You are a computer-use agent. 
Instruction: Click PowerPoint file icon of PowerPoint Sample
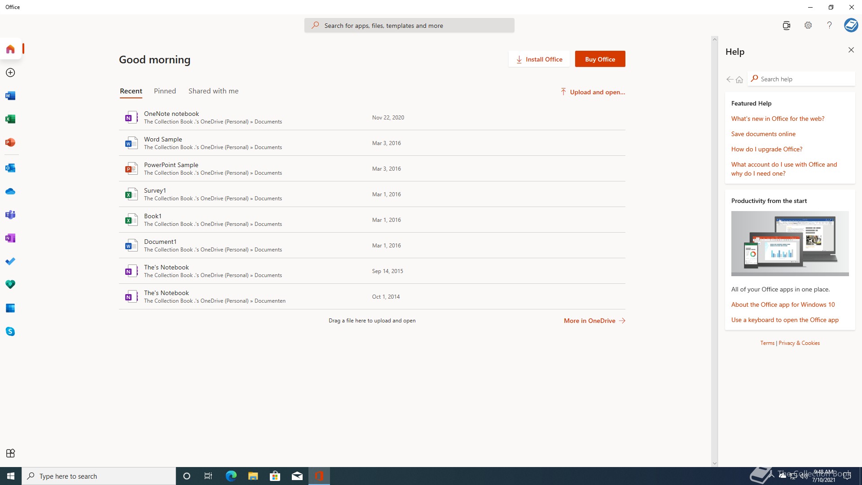131,169
